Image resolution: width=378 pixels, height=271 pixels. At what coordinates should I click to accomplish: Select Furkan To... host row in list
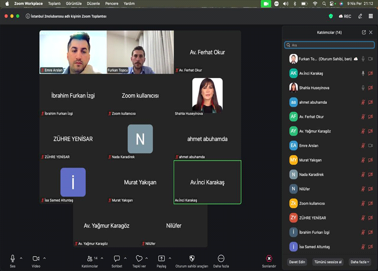pyautogui.click(x=329, y=59)
